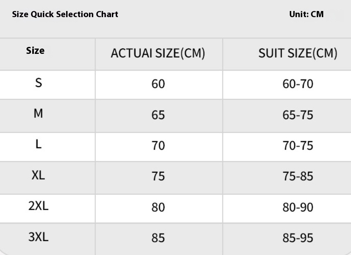Choose the suit size range 80-90
This screenshot has height=255, width=351.
point(298,207)
